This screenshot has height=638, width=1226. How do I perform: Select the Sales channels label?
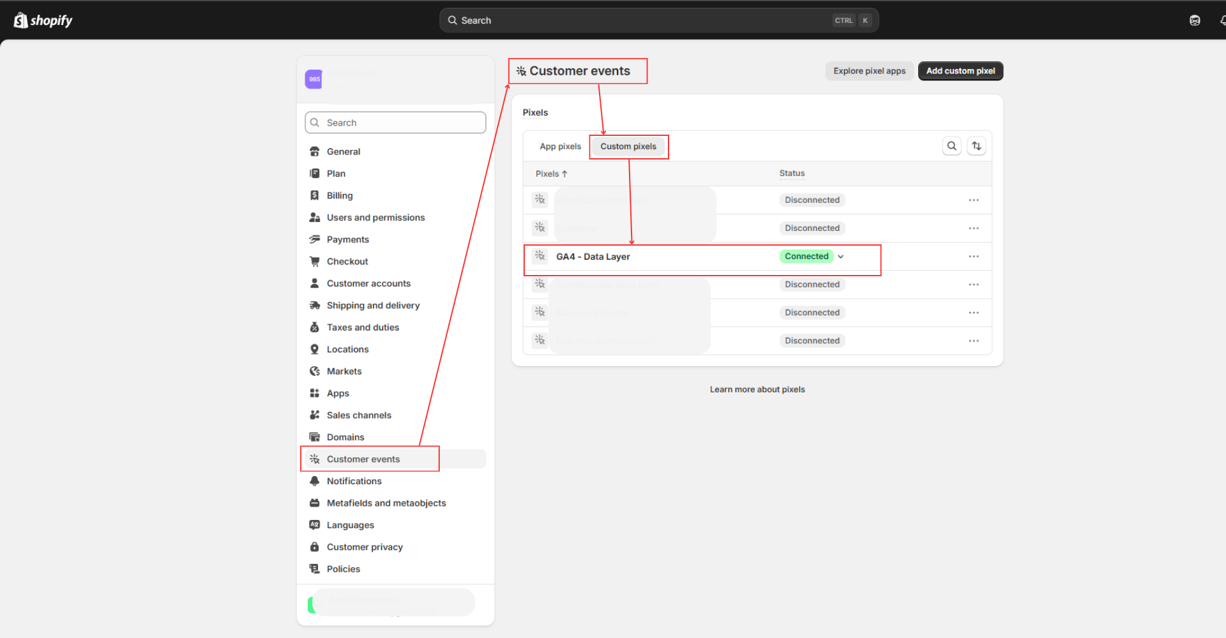(359, 415)
